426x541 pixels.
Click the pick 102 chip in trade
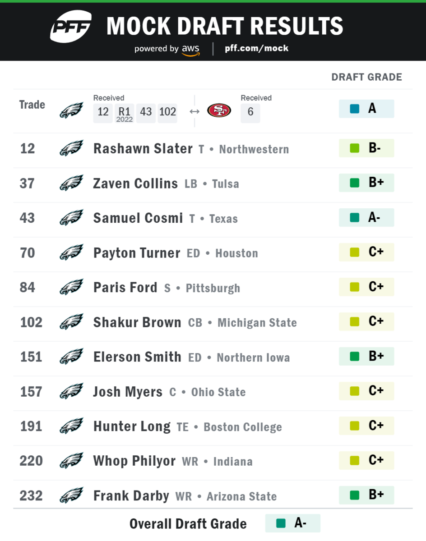pyautogui.click(x=167, y=112)
